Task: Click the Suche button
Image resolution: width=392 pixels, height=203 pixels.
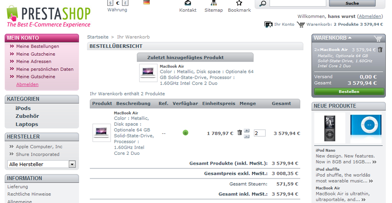Action: pyautogui.click(x=352, y=3)
